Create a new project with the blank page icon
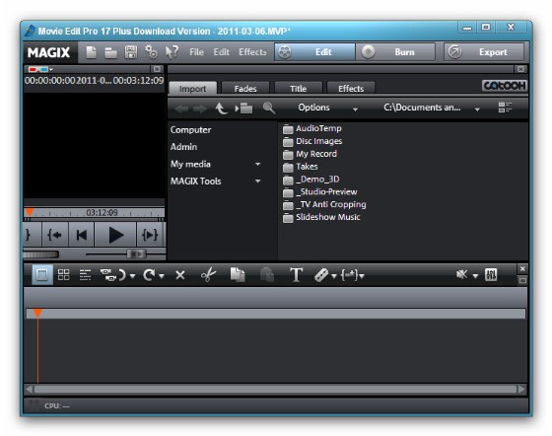The image size is (552, 436). pyautogui.click(x=91, y=52)
